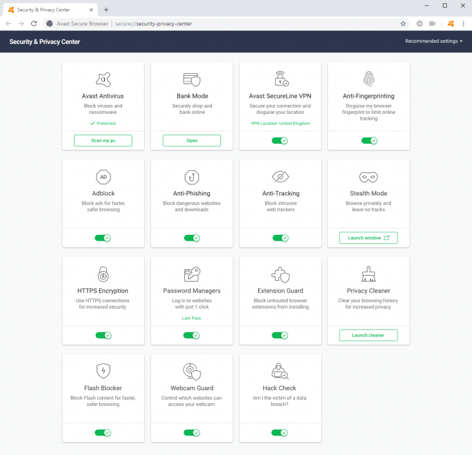Click the Scan my pc button
Screen dimensions: 472x455
click(103, 140)
